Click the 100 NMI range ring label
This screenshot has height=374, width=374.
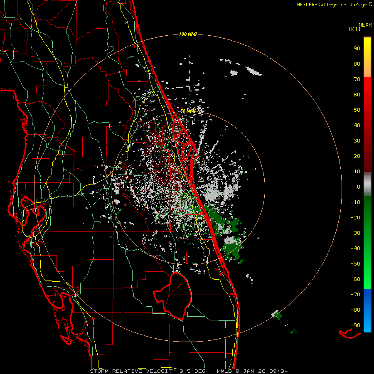click(188, 34)
